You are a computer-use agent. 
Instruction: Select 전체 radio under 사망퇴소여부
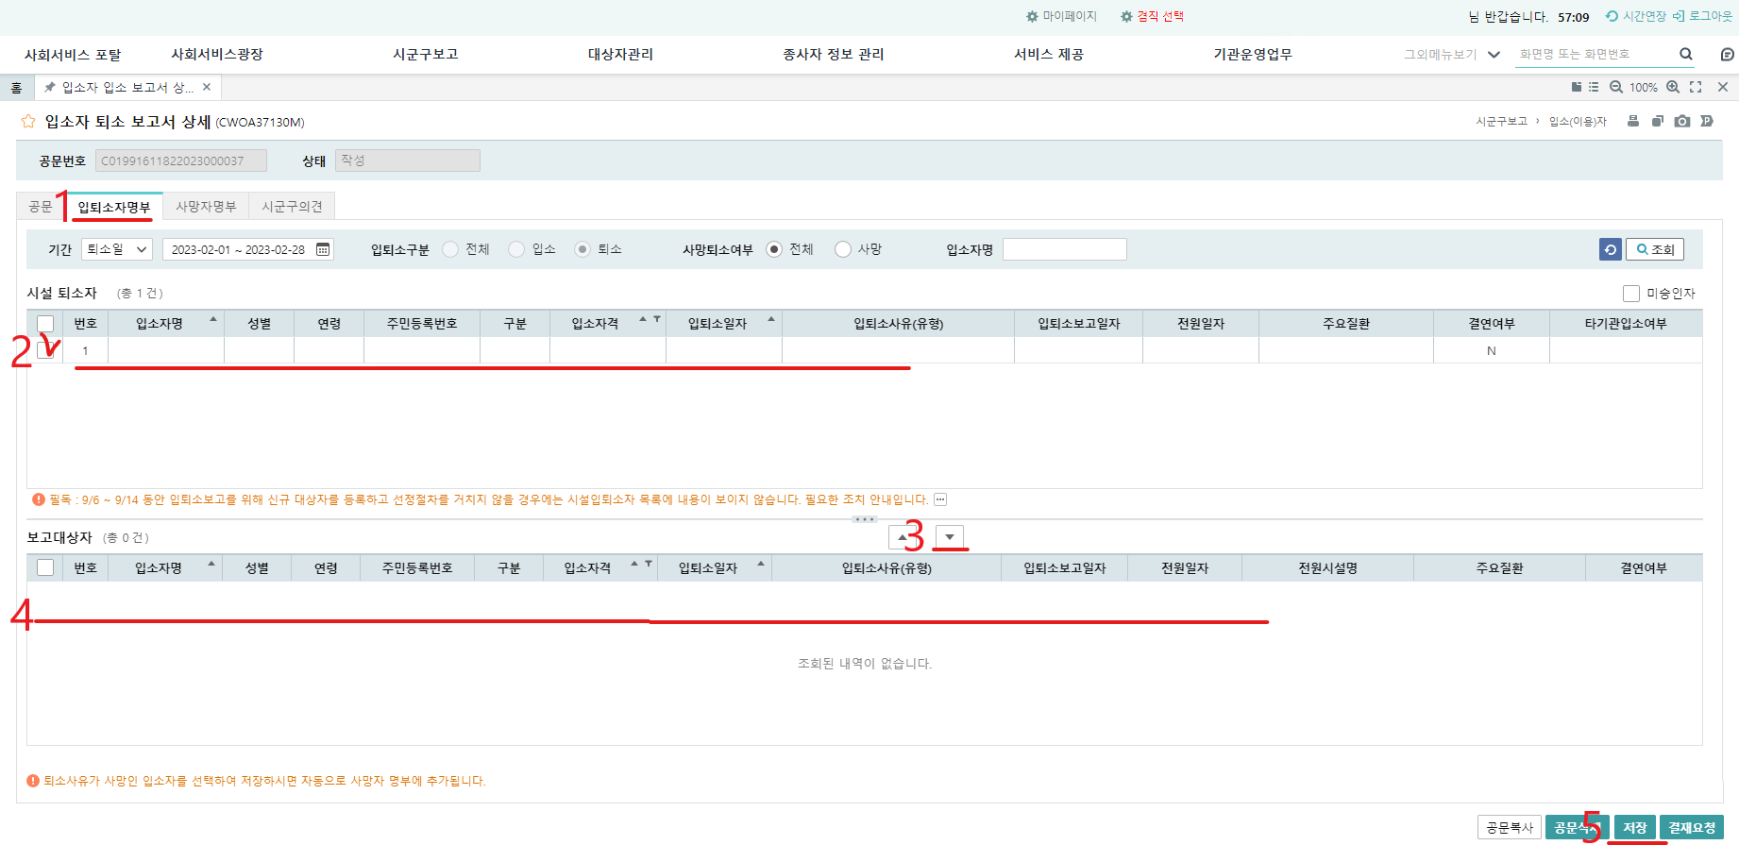[774, 249]
